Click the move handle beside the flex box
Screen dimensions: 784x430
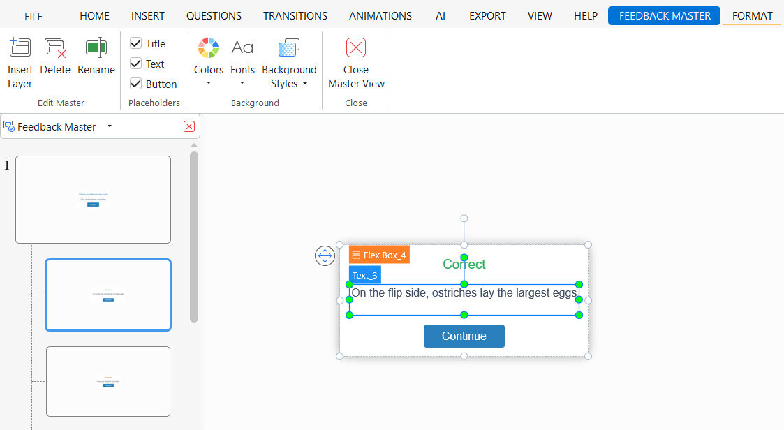click(x=325, y=256)
